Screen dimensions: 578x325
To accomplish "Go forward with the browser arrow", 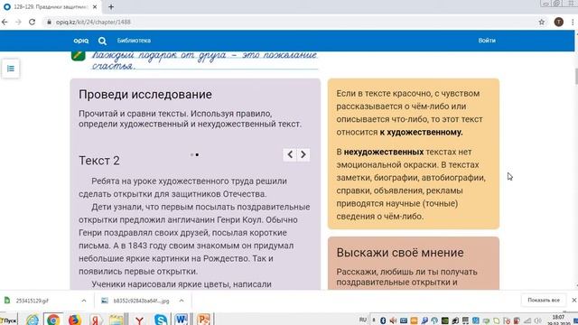I will [x=18, y=22].
